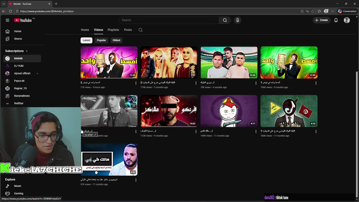Screen dimensions: 359x202
Task: Open the split screen toolbar icon
Action: point(302,11)
